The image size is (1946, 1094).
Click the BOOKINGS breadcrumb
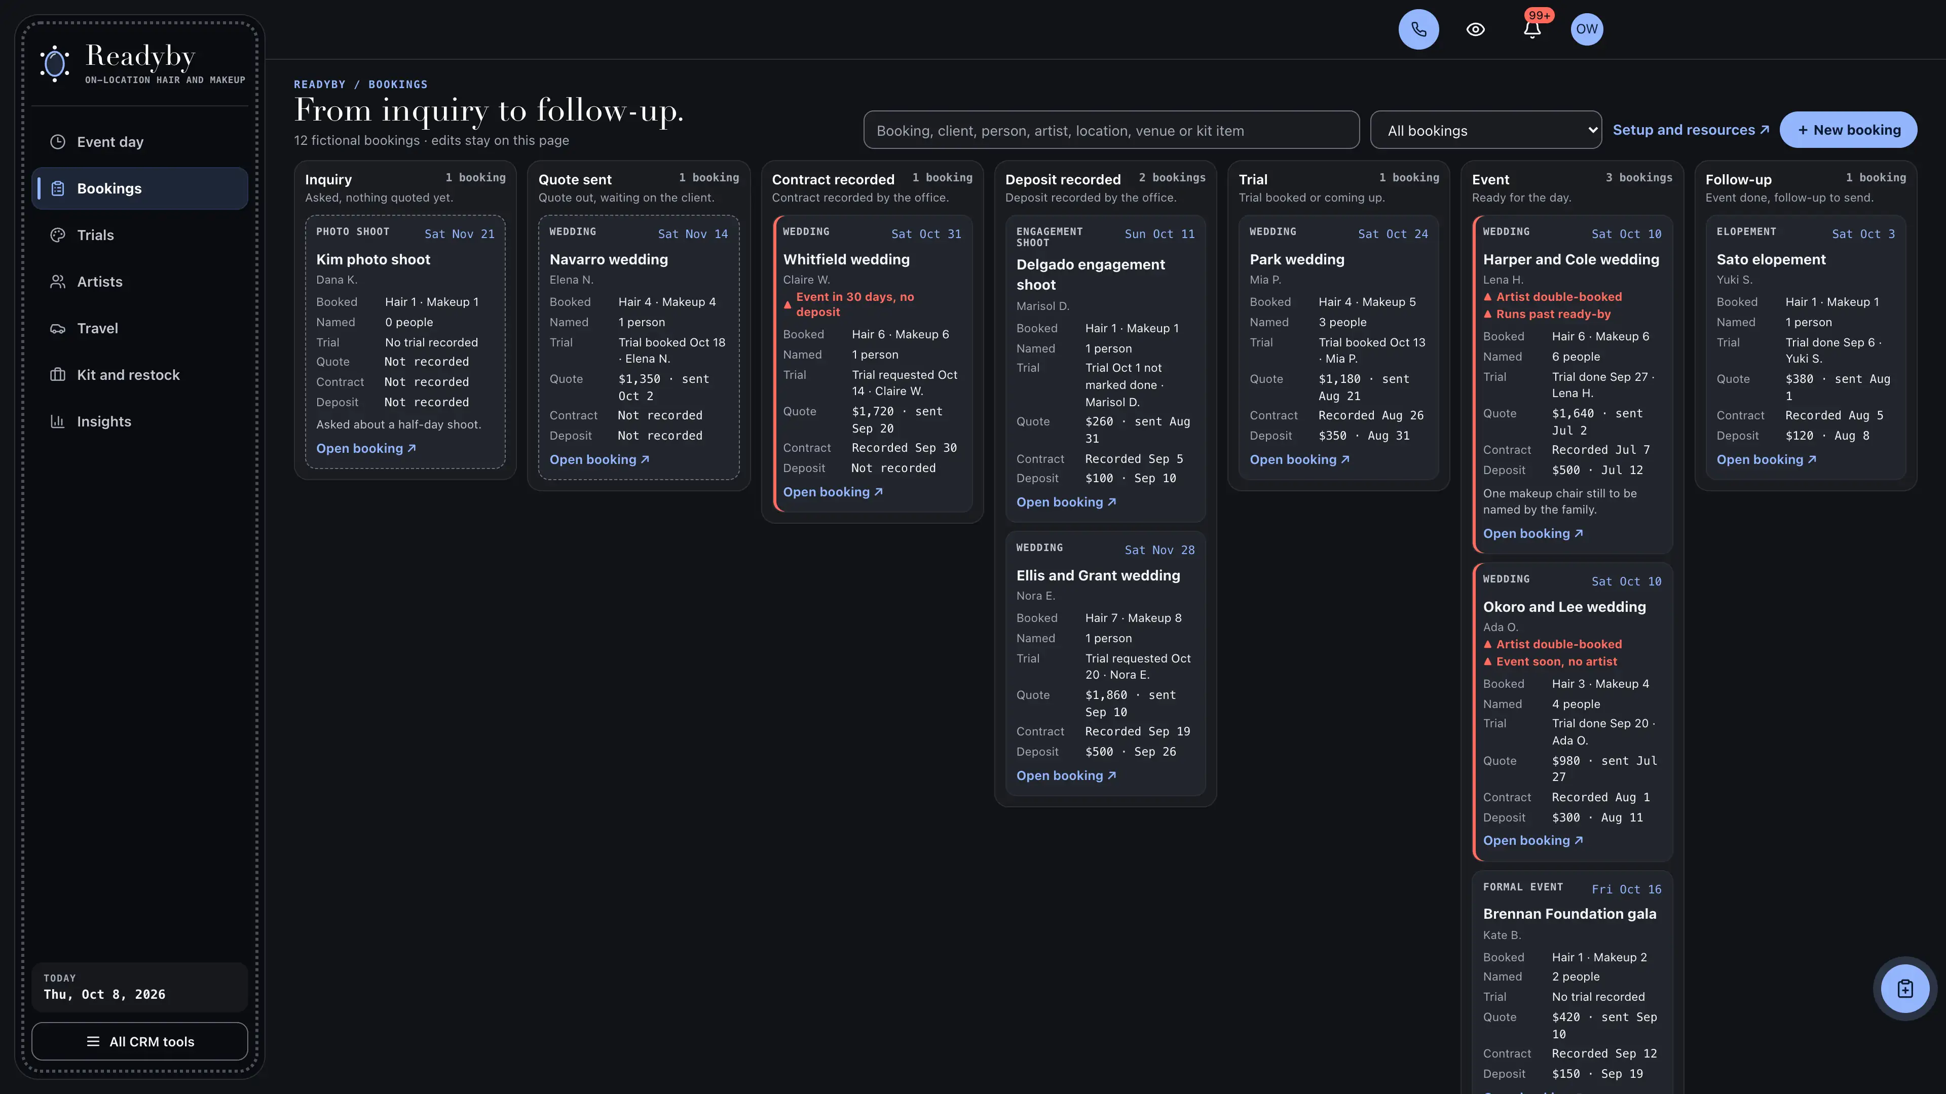[x=398, y=85]
